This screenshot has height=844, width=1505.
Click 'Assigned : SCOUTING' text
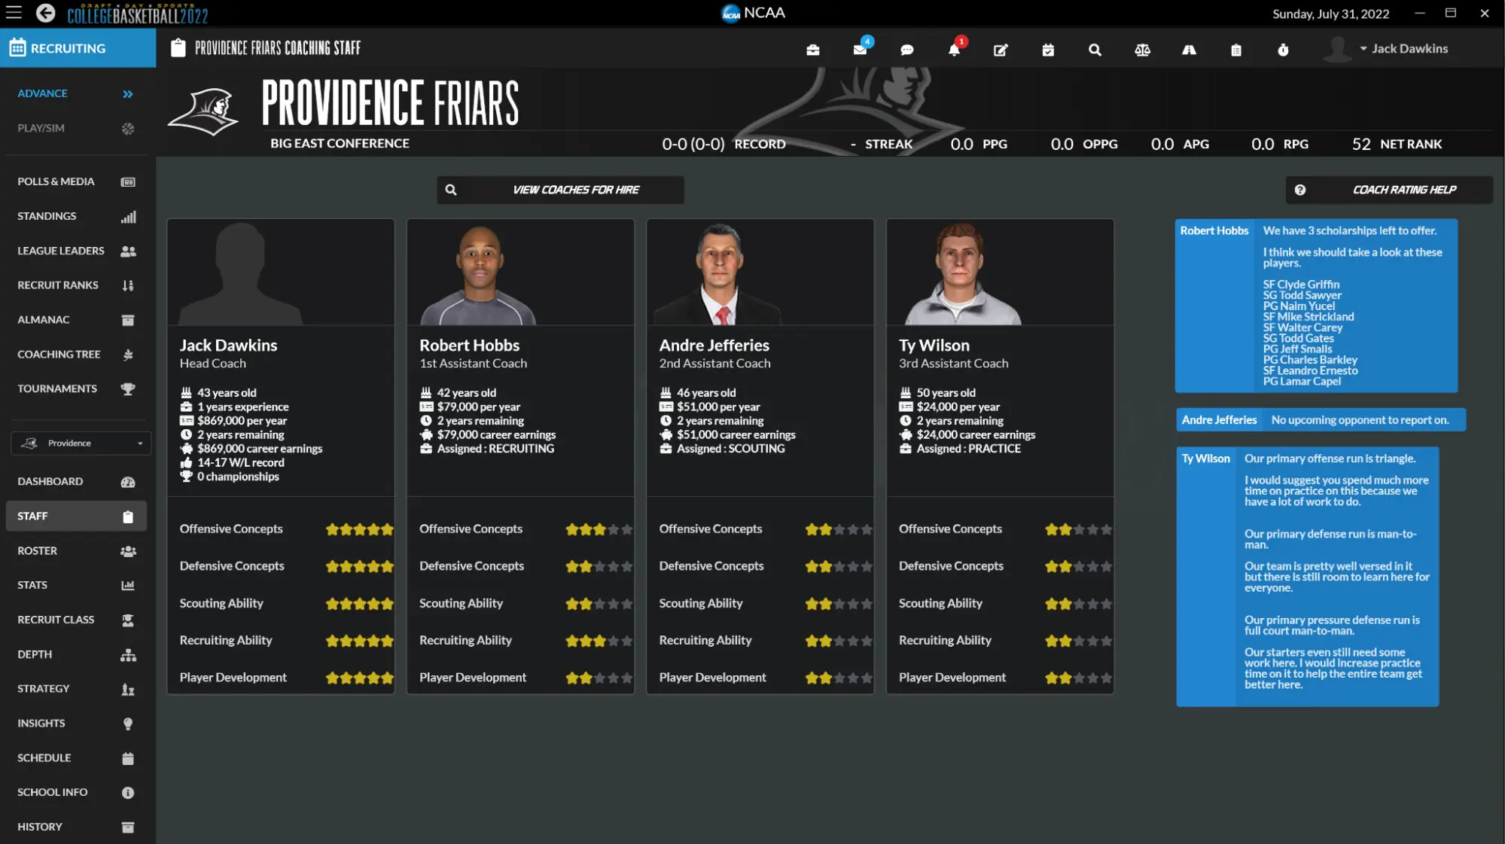pos(730,449)
